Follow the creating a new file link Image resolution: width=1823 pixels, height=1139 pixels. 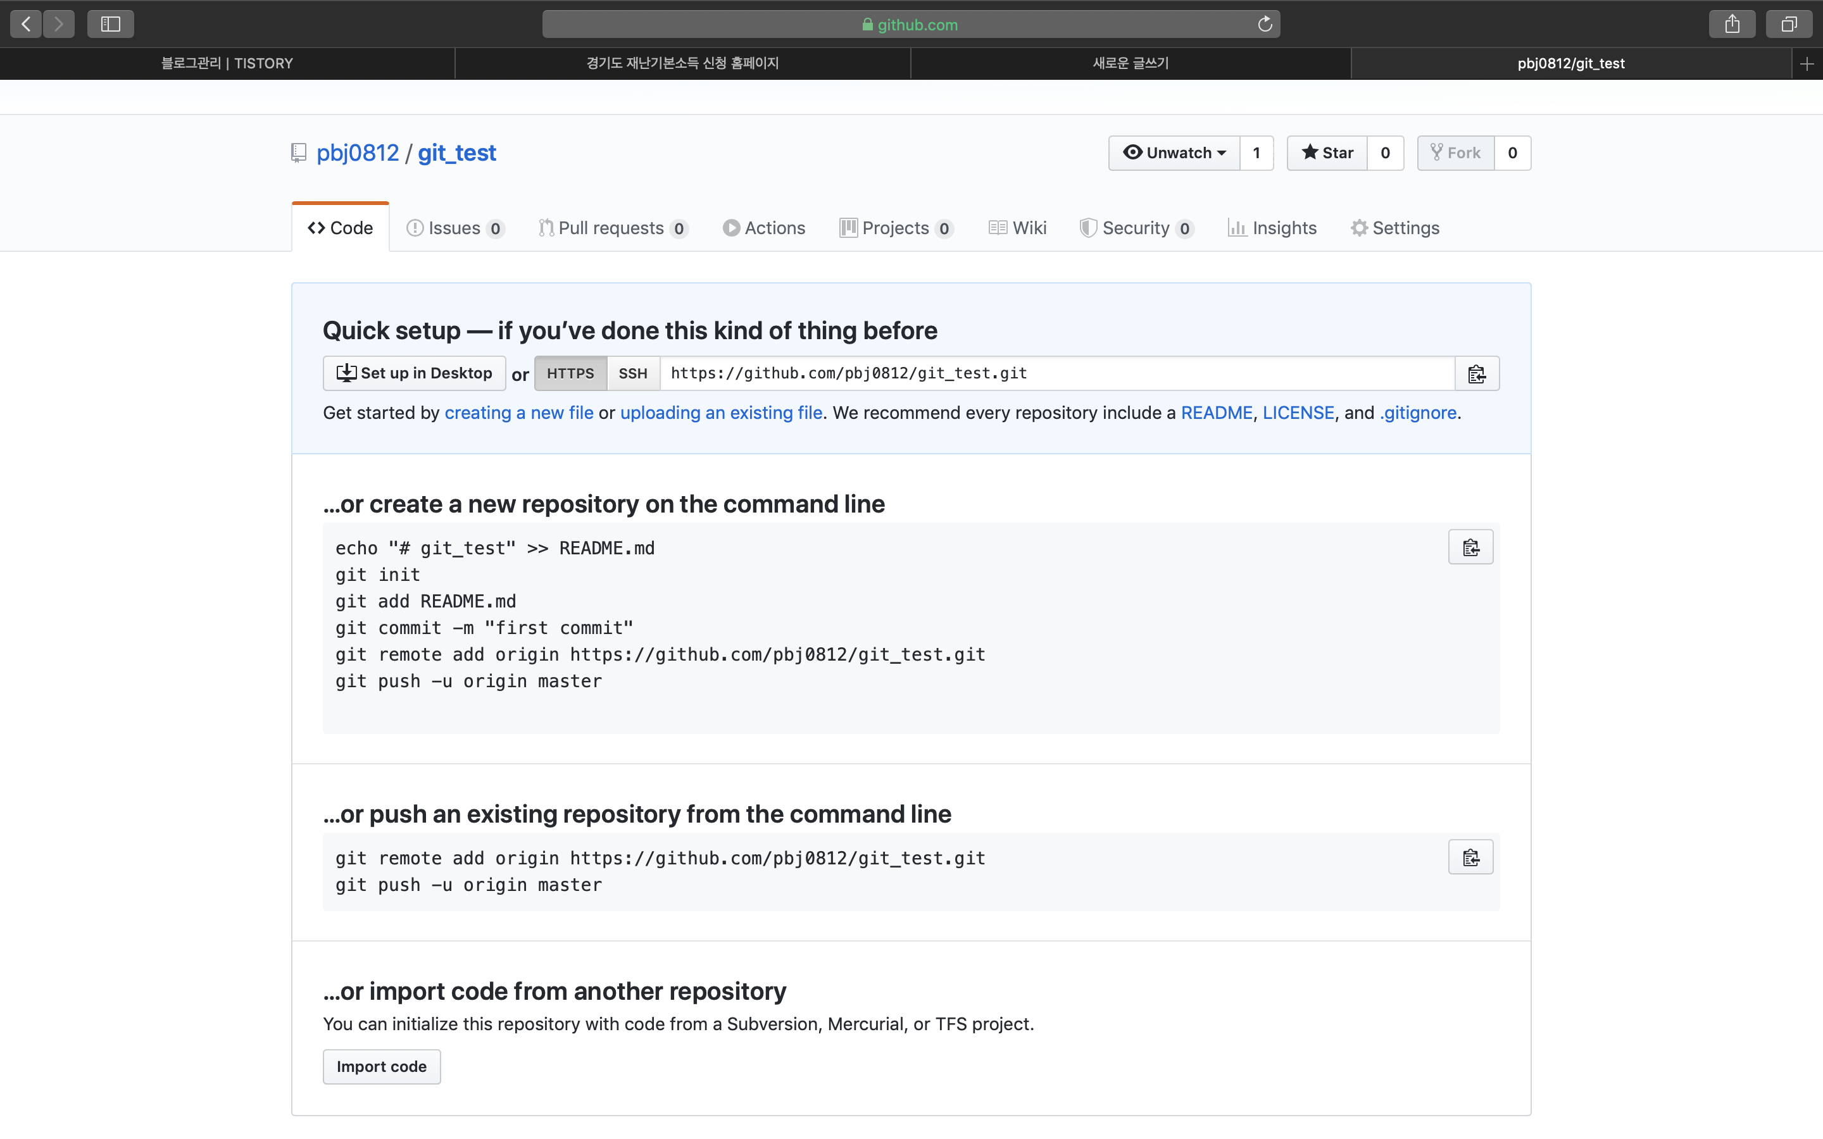pos(518,413)
